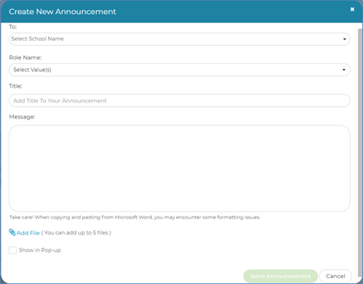Image resolution: width=363 pixels, height=284 pixels.
Task: Click the Show in Pop-up label text
Action: coord(40,250)
